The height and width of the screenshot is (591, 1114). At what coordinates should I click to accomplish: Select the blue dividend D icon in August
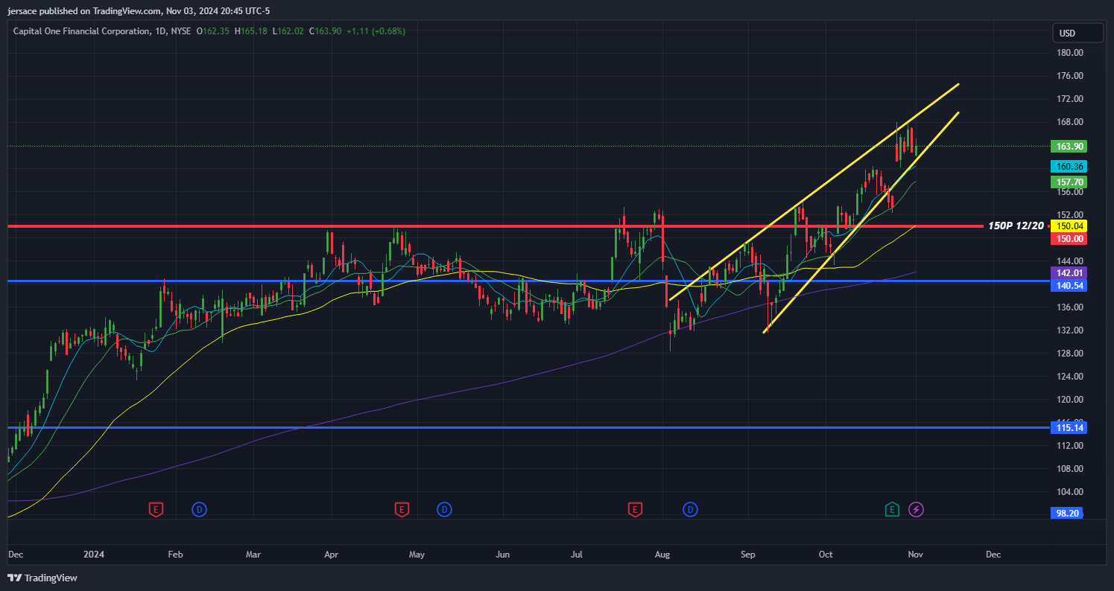[x=691, y=510]
